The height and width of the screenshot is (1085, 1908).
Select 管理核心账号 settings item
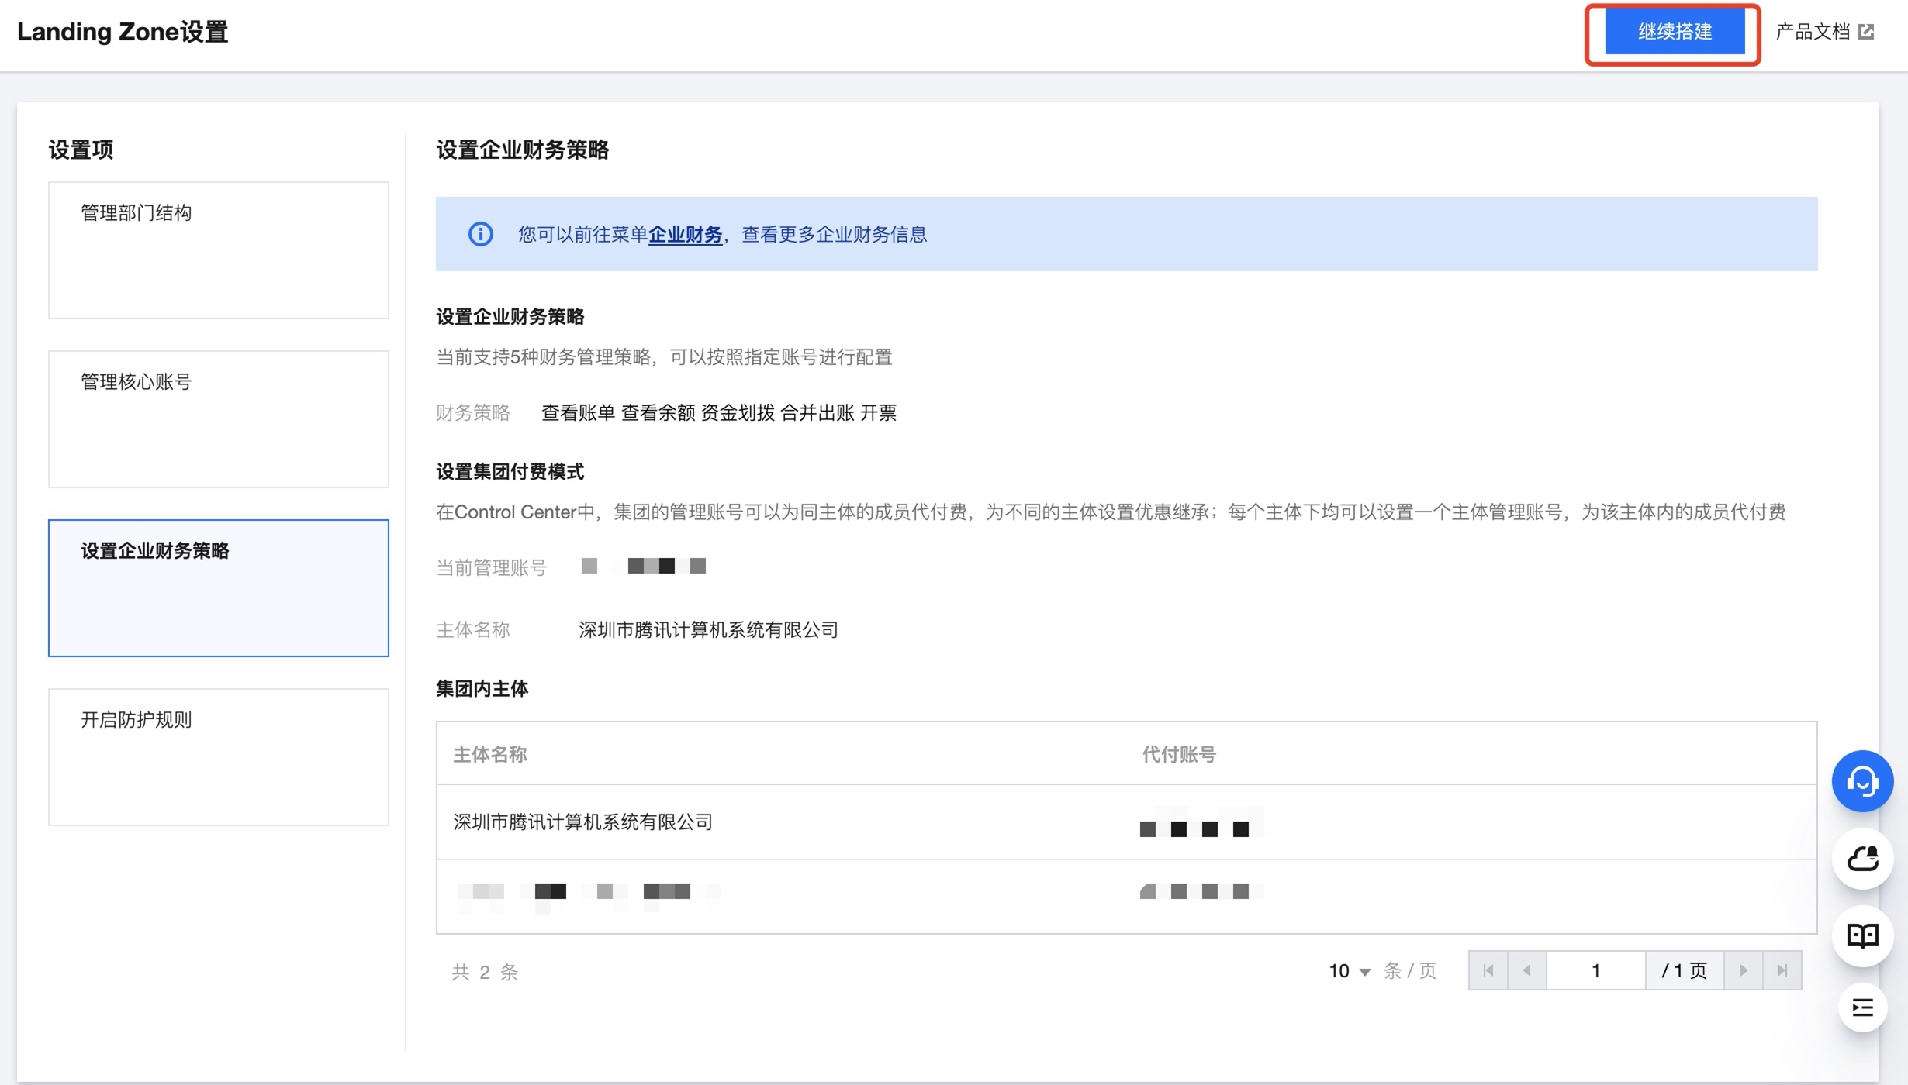click(218, 418)
